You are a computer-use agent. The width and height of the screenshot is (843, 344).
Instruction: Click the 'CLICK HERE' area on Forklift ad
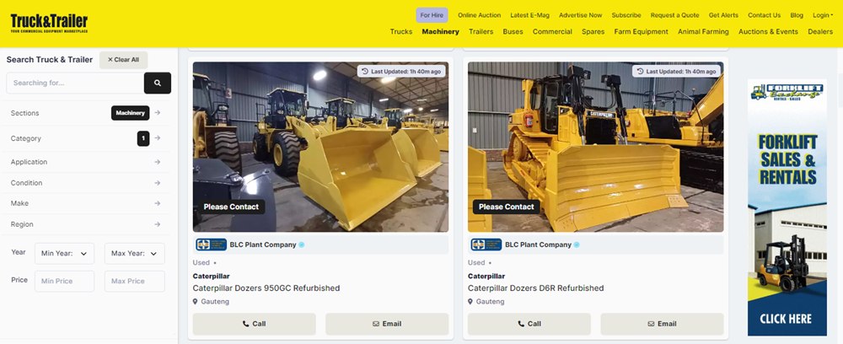(786, 319)
